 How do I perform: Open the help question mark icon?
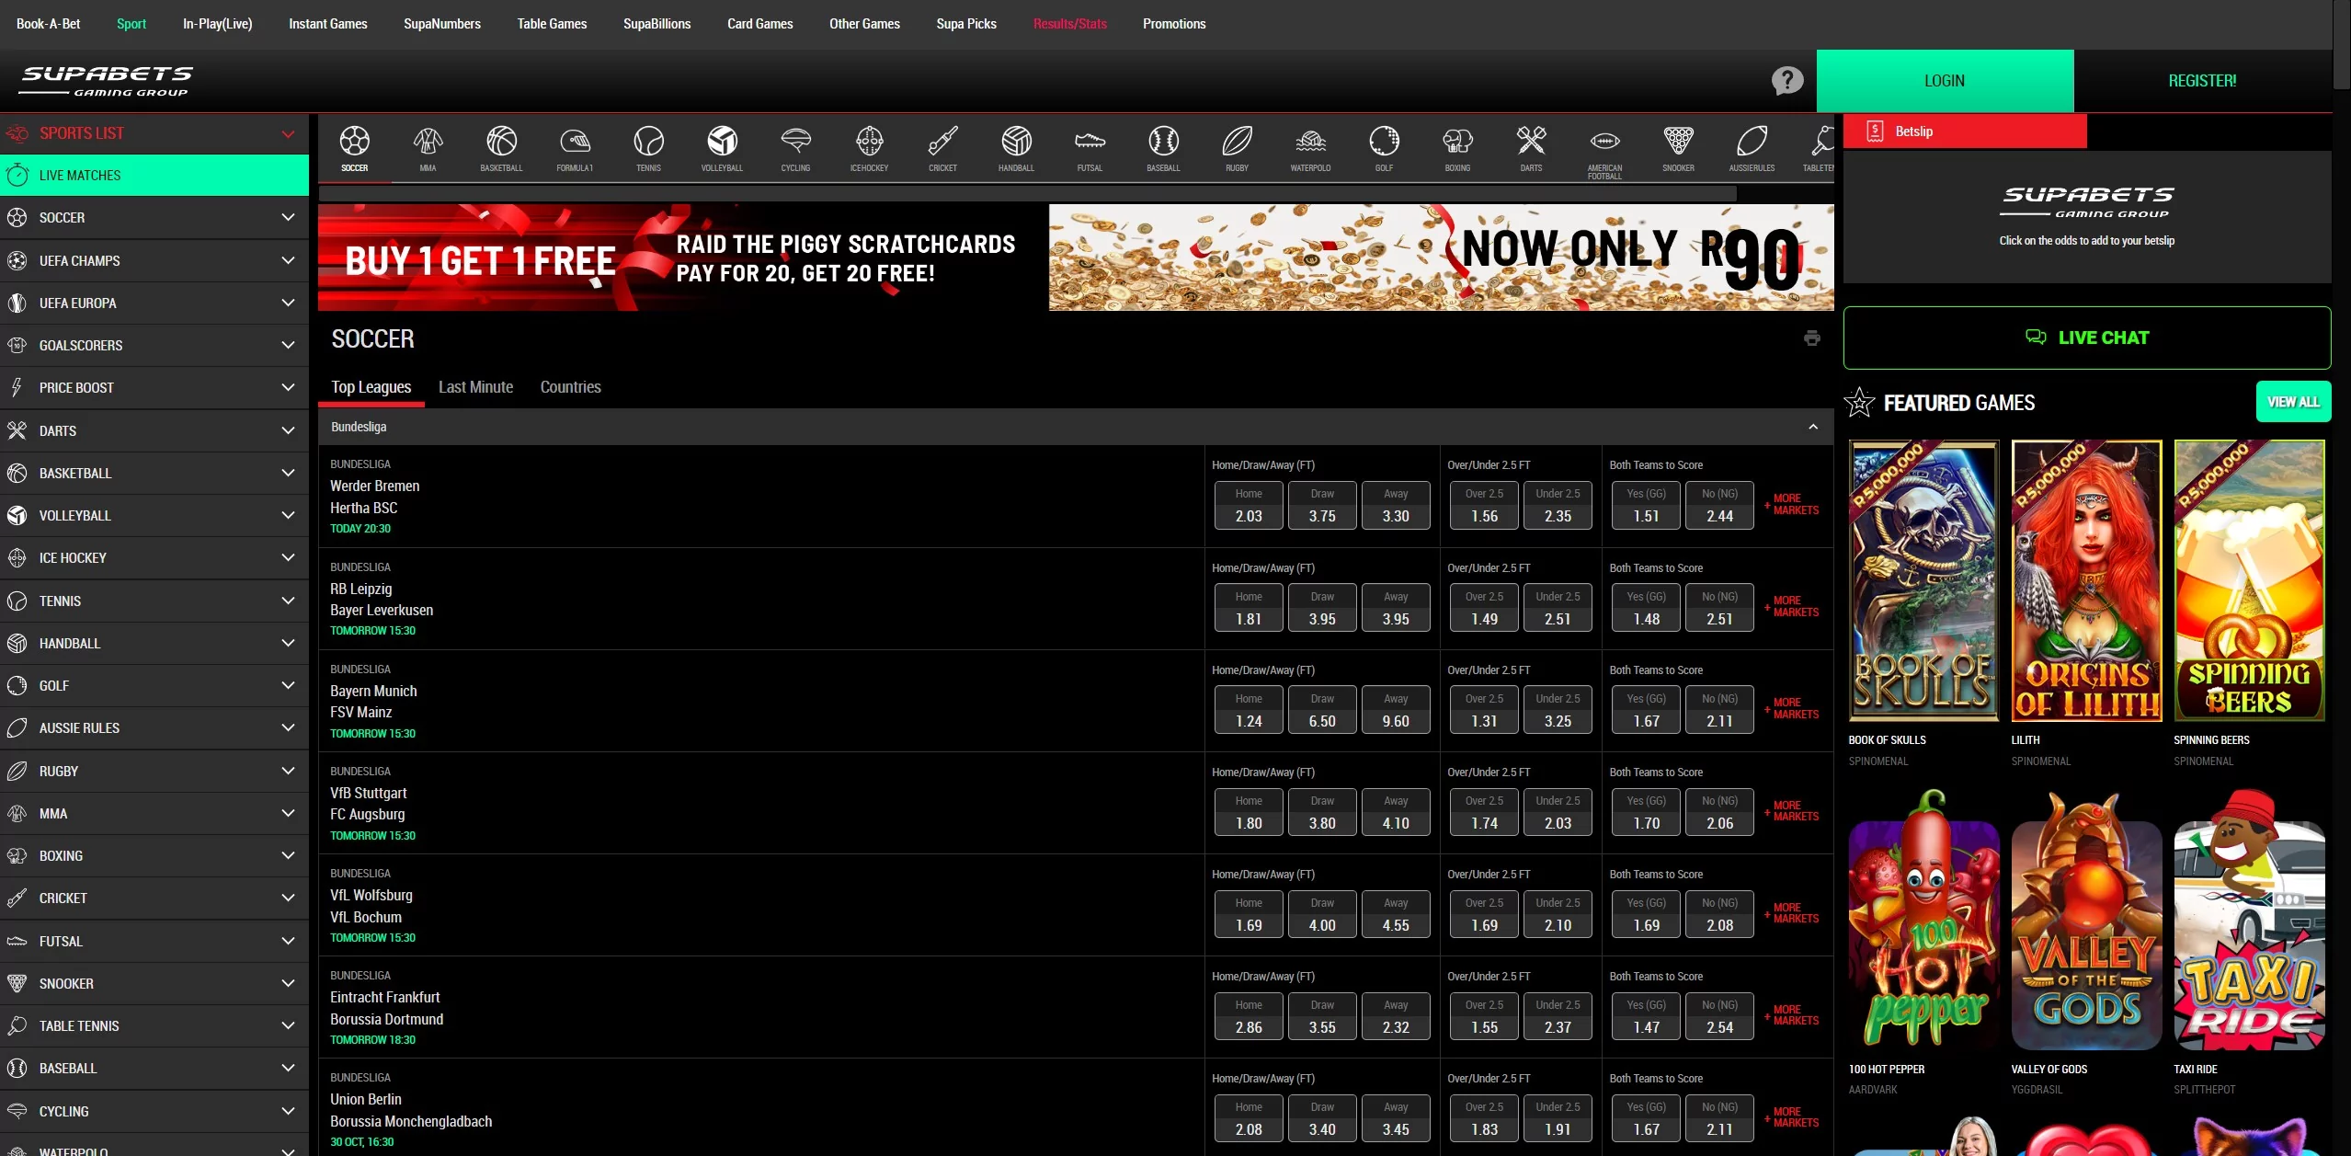pos(1787,81)
